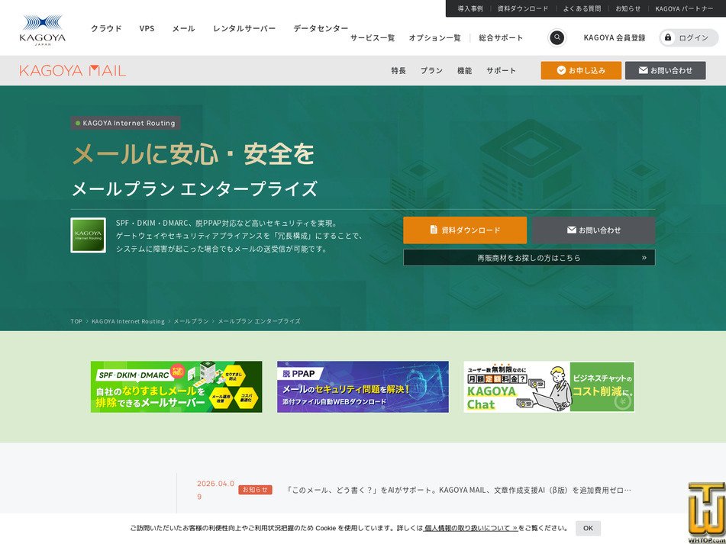Screen dimensions: 726x544
Task: Click OK on cookie notice
Action: pos(588,528)
